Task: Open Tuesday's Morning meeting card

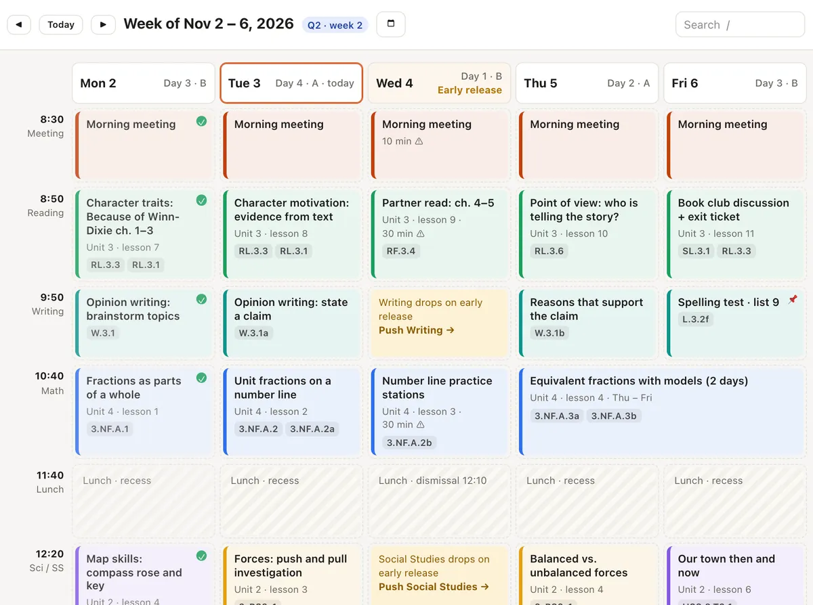Action: pos(291,145)
